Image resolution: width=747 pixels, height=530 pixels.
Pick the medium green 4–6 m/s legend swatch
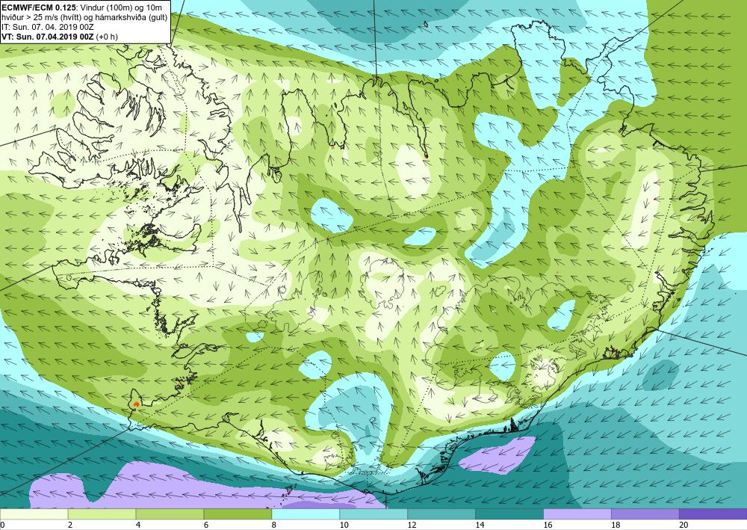point(170,514)
